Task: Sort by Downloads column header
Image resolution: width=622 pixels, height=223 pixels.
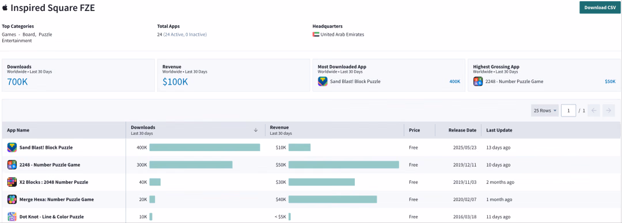Action: (x=143, y=128)
